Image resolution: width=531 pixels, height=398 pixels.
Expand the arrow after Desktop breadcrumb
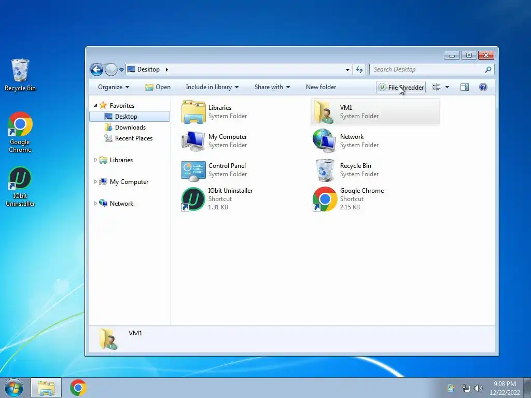(x=166, y=70)
